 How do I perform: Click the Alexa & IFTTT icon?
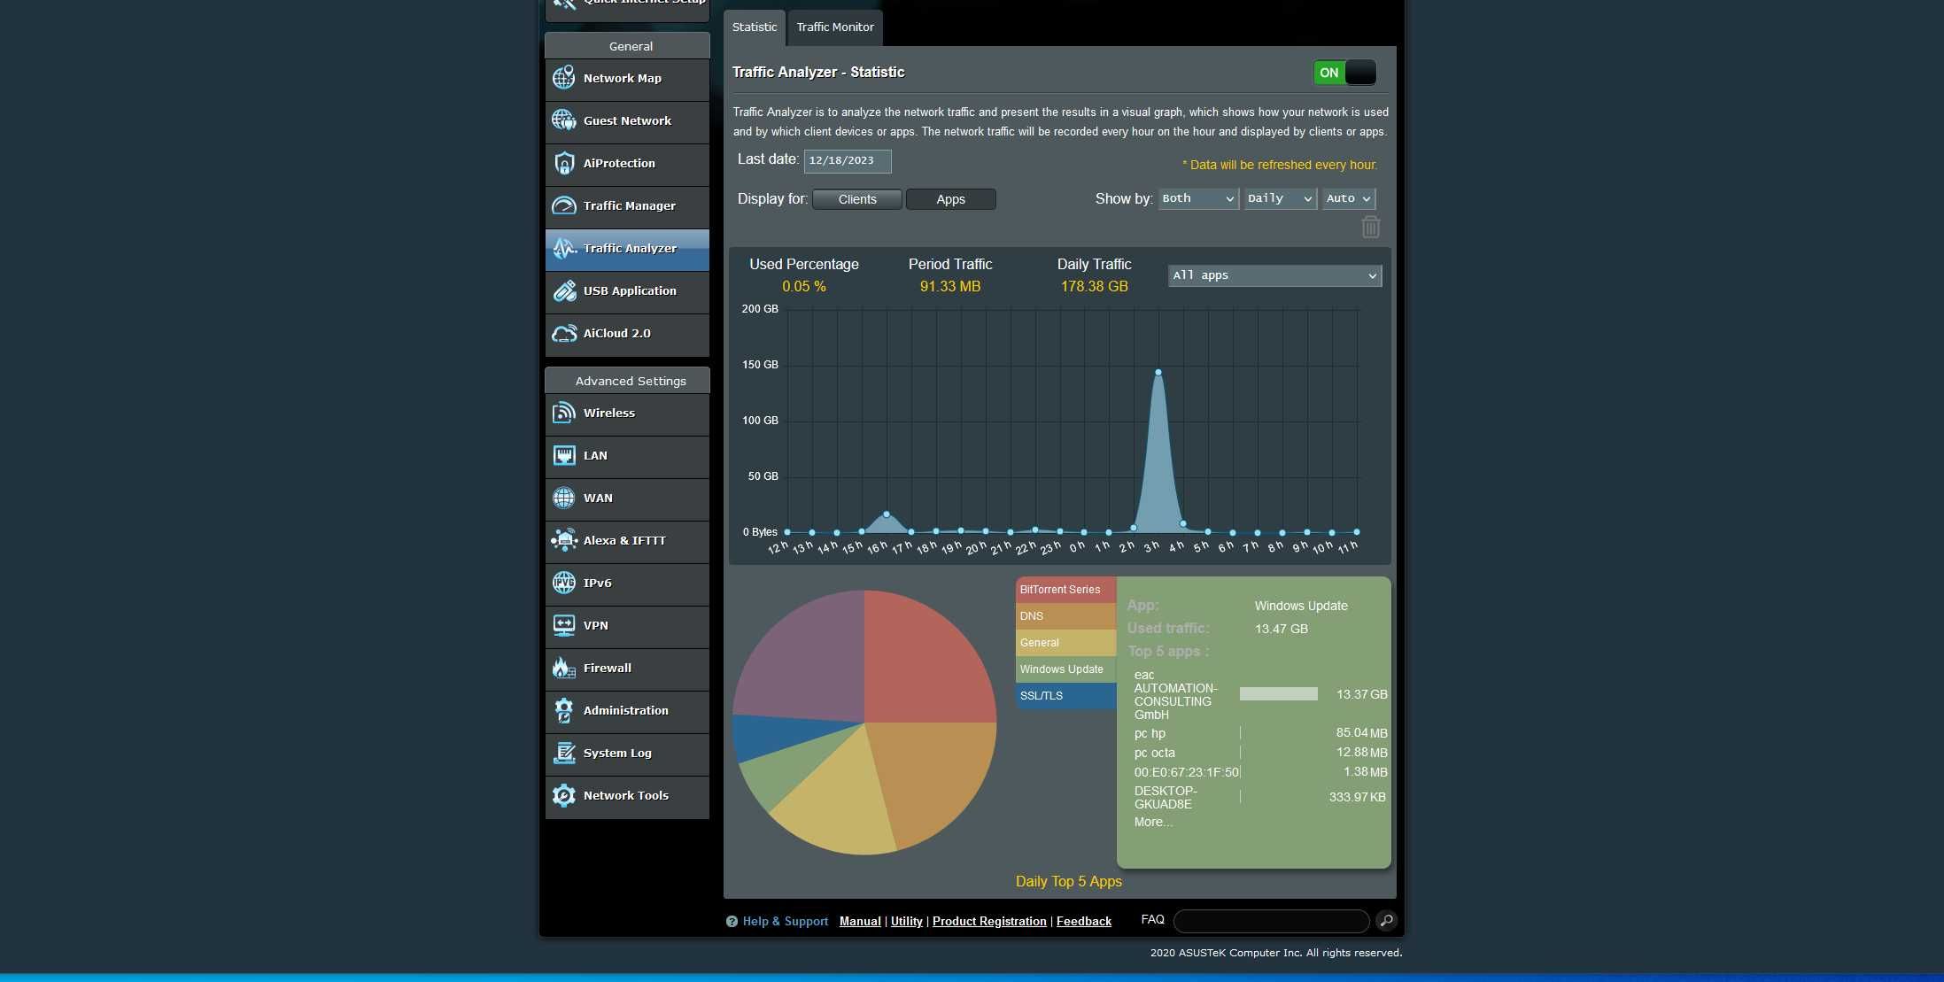[x=564, y=540]
